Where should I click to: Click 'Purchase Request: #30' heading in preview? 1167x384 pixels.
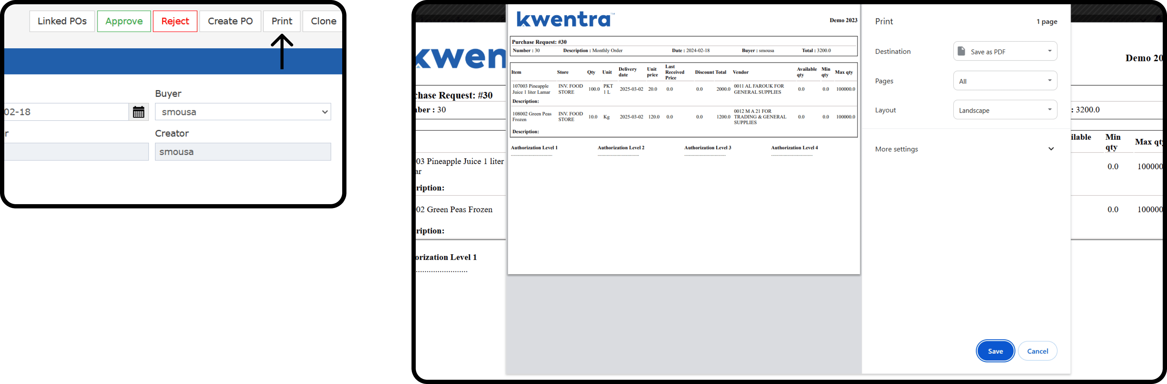tap(539, 42)
